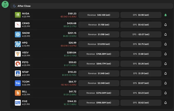This screenshot has width=174, height=111.
Task: Select HPQ Revenue $13.81B estimate box
Action: pyautogui.click(x=99, y=44)
